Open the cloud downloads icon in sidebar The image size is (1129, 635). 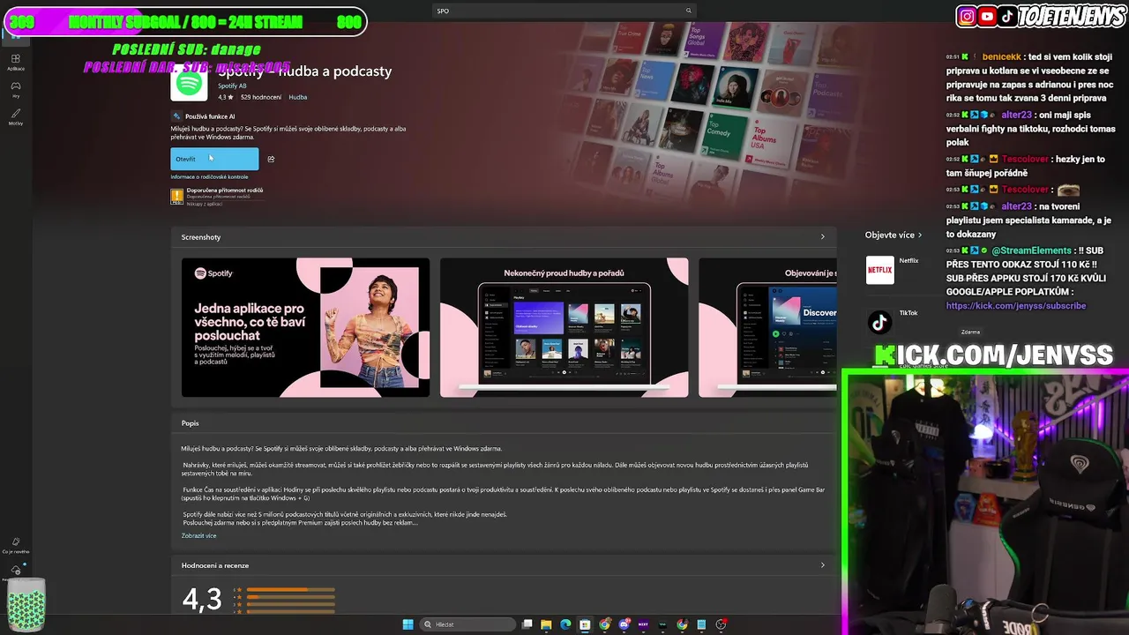pyautogui.click(x=16, y=570)
